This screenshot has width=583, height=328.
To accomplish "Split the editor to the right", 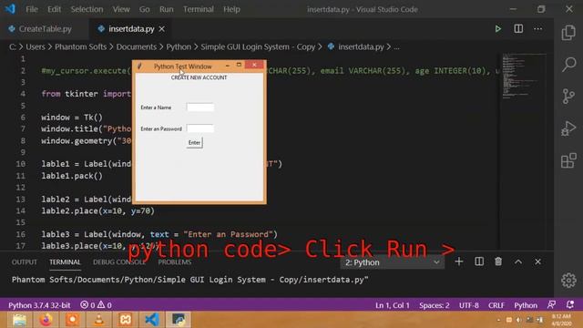I will point(518,28).
